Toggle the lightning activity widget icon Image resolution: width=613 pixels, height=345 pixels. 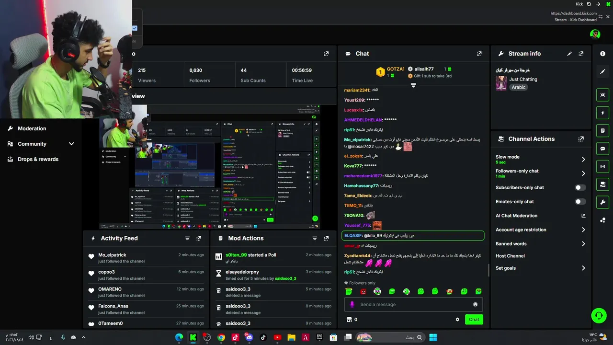[602, 113]
